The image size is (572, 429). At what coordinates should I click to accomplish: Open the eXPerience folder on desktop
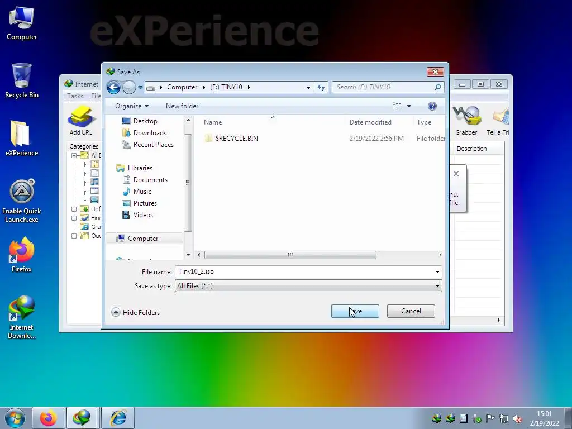click(22, 139)
